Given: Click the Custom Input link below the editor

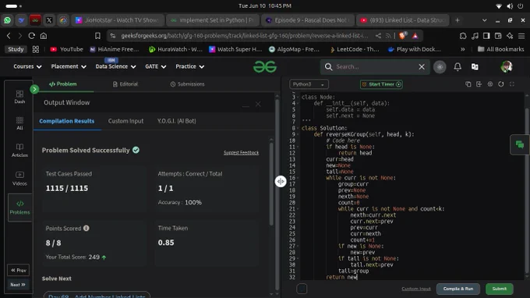Looking at the screenshot, I should (x=416, y=289).
